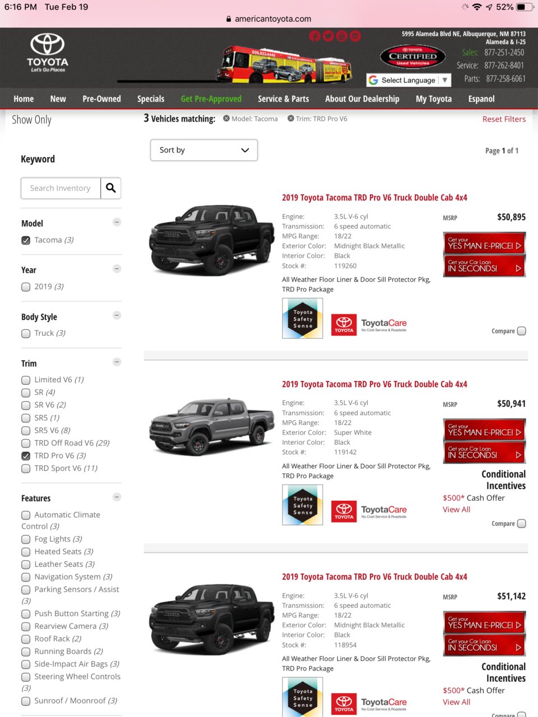Open Get Pre-Approved menu item

click(211, 99)
